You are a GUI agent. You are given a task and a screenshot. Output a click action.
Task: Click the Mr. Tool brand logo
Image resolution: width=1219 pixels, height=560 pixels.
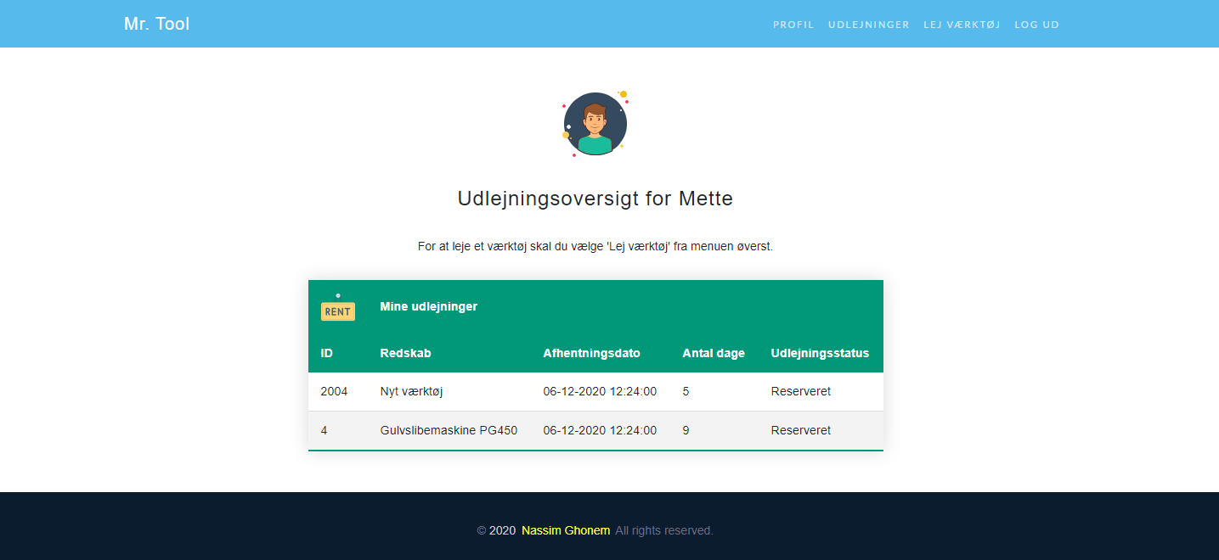click(157, 24)
